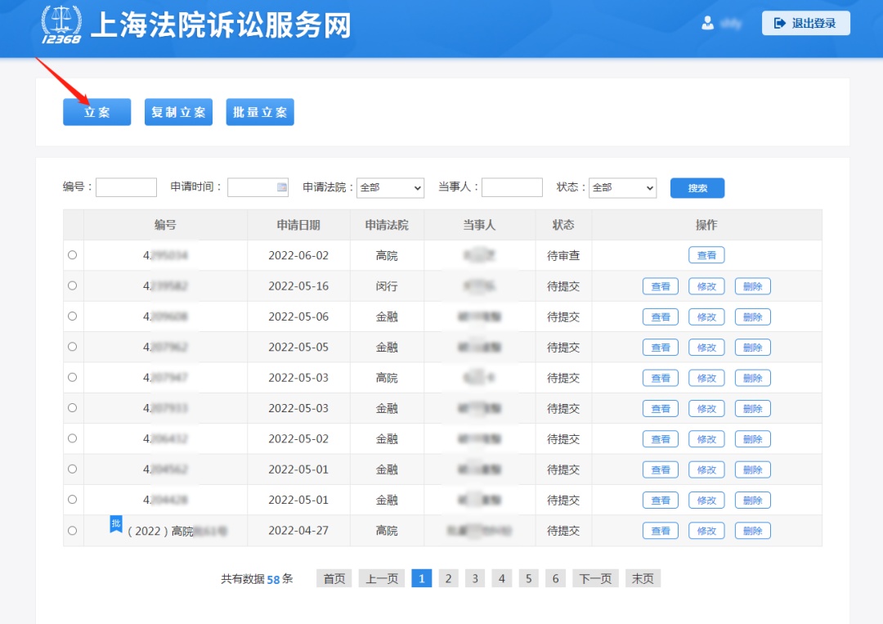Select radio button for 2022-06-02 row
The height and width of the screenshot is (624, 883).
pos(73,255)
